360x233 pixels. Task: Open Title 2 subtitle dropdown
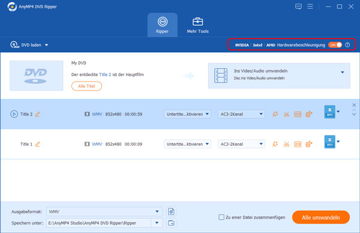(187, 114)
